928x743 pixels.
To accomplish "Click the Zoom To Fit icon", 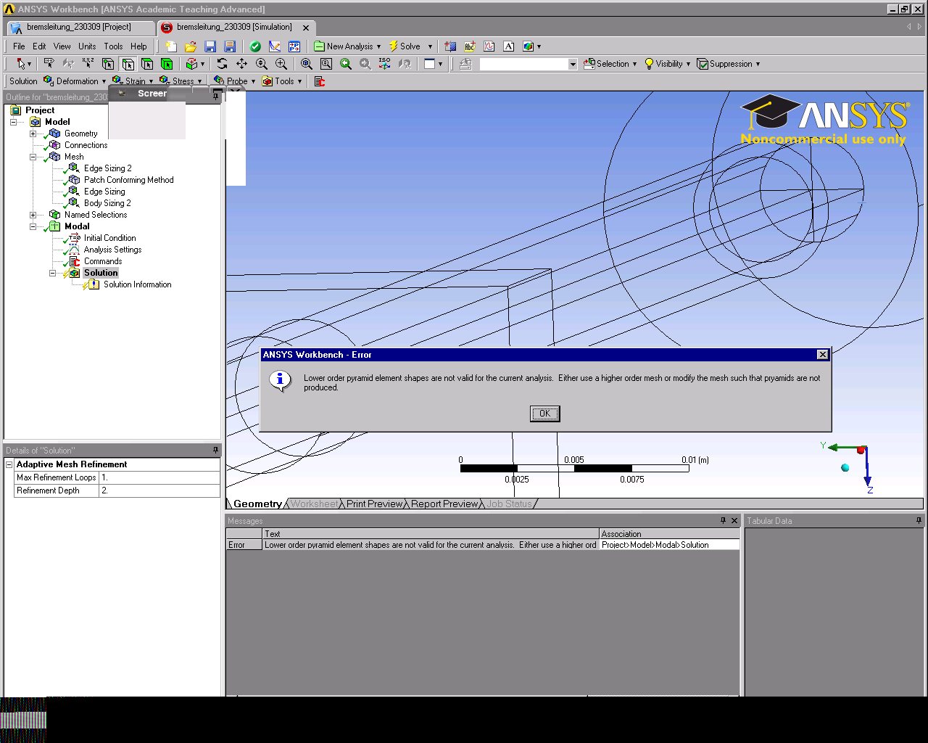I will [307, 64].
